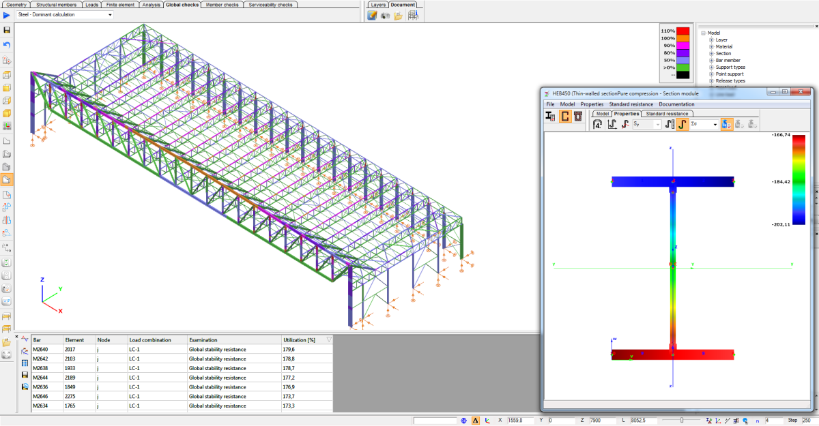Click the undo arrow icon
819x426 pixels.
click(7, 45)
